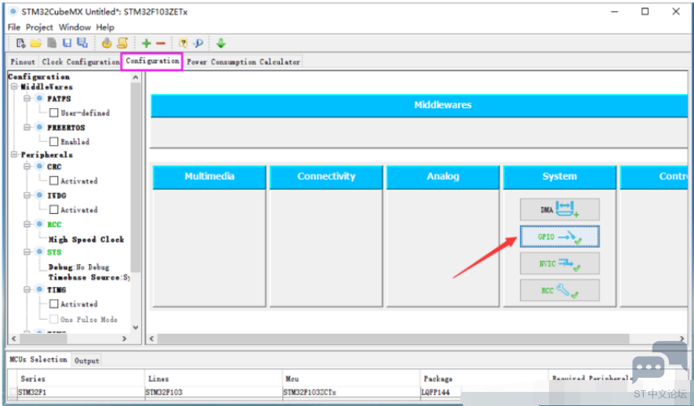Collapse the Peripherals tree node

(x=14, y=154)
